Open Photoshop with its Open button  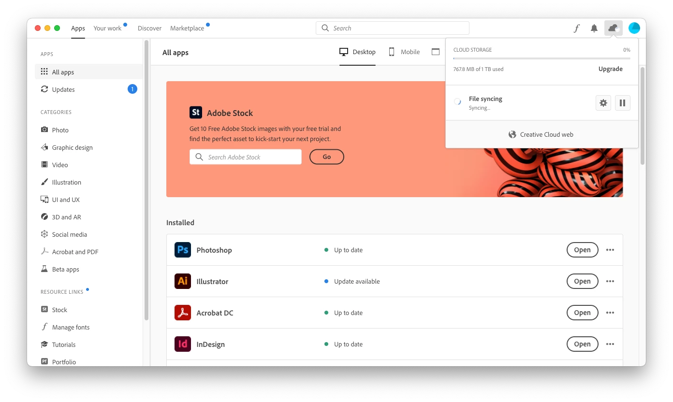(x=582, y=250)
